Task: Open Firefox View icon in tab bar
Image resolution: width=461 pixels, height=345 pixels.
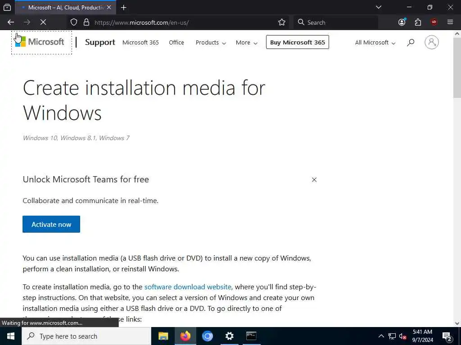Action: pyautogui.click(x=7, y=7)
